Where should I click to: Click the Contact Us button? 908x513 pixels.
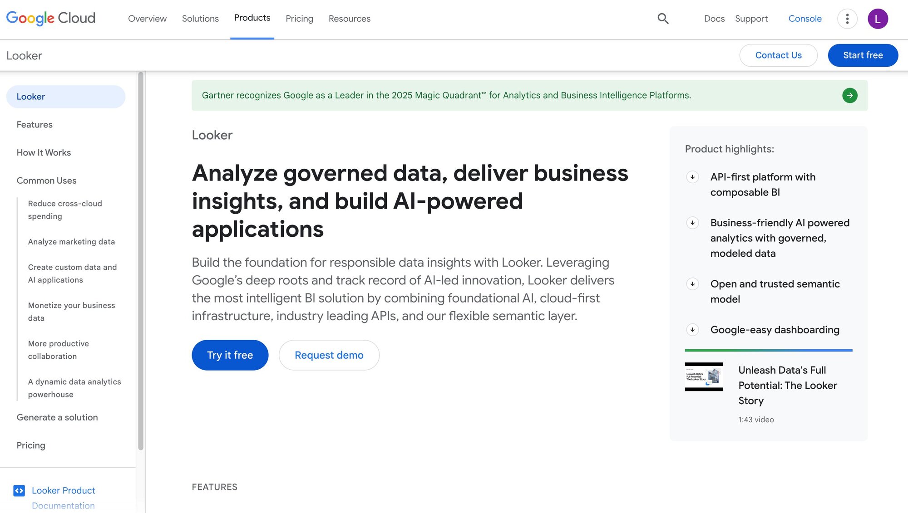(778, 55)
